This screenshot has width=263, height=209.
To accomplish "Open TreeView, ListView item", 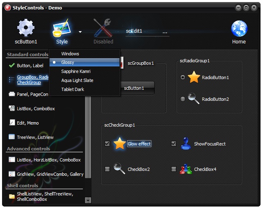I will point(35,137).
